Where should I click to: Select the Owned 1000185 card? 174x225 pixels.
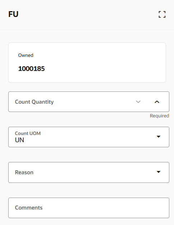(x=87, y=63)
